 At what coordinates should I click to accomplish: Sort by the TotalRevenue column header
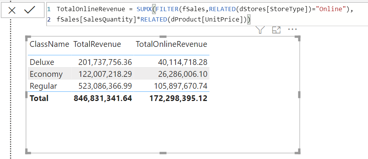click(x=97, y=44)
